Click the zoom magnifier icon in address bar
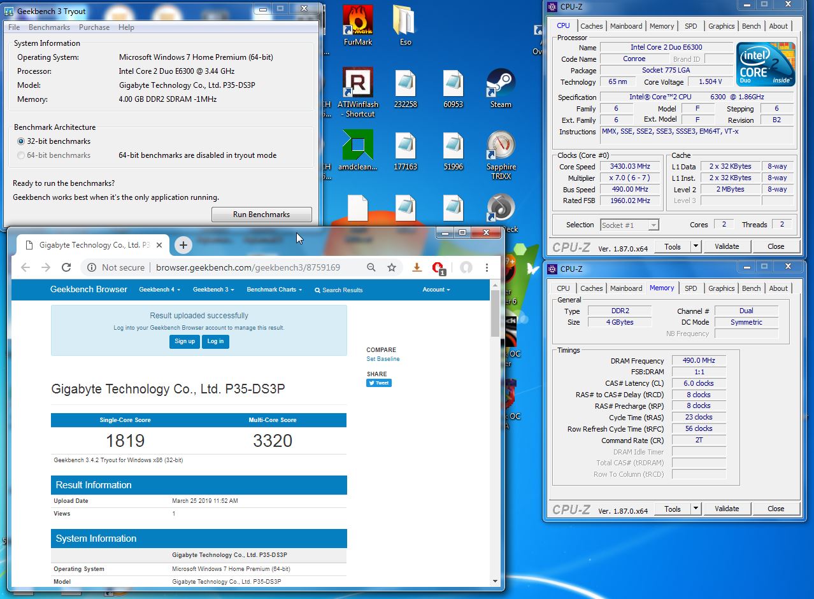The height and width of the screenshot is (599, 814). (371, 267)
